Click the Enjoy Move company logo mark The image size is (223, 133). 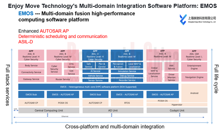[183, 19]
